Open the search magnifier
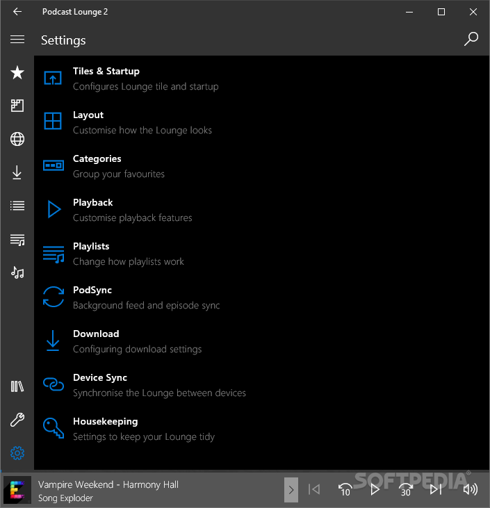The image size is (490, 508). [x=471, y=39]
